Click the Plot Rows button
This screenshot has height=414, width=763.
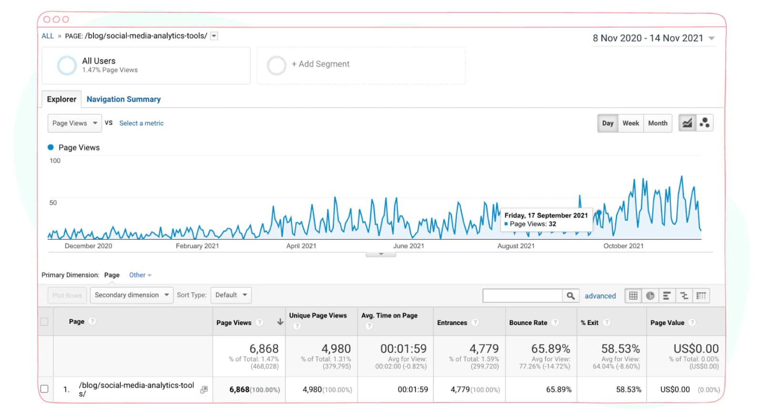coord(67,295)
